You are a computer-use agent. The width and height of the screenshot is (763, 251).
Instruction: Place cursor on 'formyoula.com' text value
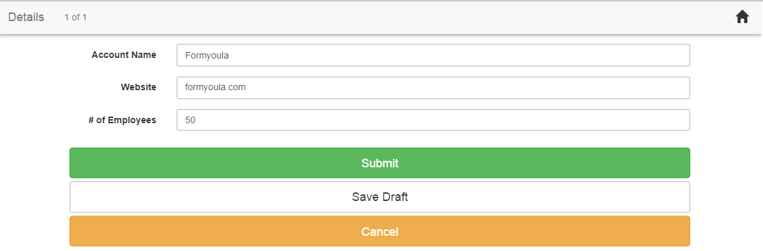pos(216,88)
